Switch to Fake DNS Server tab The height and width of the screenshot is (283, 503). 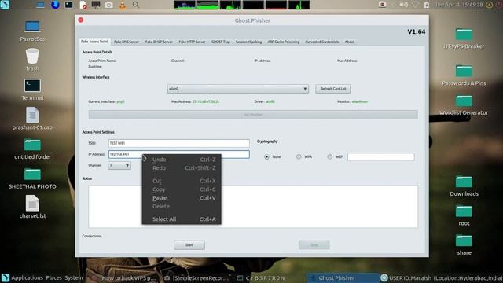coord(127,42)
